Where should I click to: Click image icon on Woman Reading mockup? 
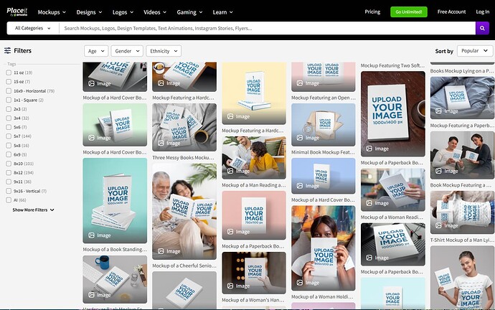pos(369,203)
